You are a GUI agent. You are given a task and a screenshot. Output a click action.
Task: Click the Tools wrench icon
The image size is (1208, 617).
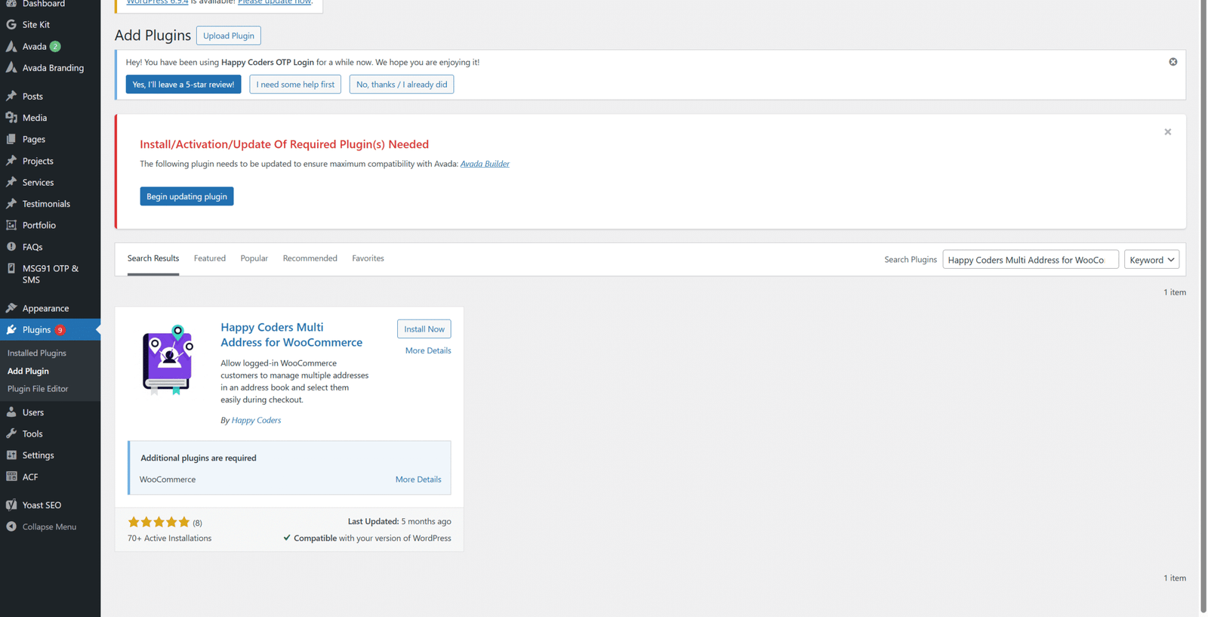point(11,433)
